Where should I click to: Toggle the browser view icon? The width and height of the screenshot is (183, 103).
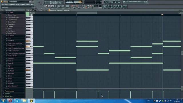pyautogui.click(x=116, y=2)
